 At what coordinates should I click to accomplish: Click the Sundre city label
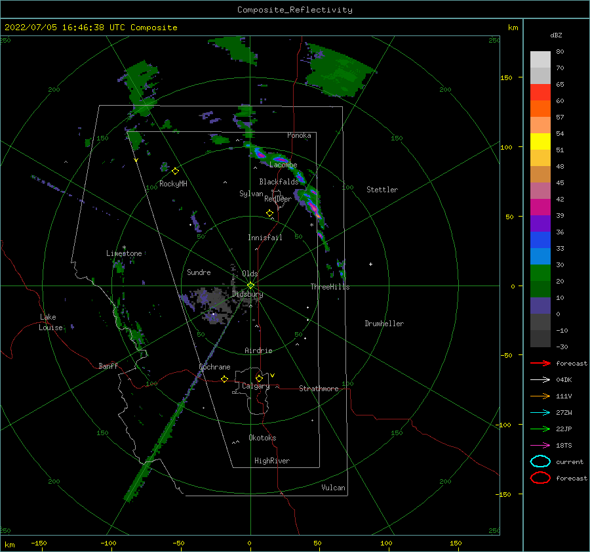click(x=199, y=272)
